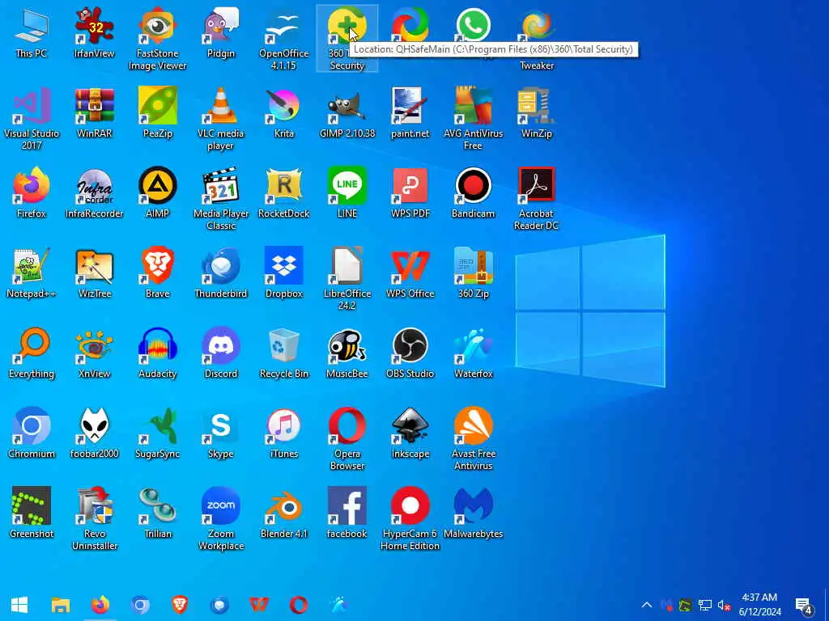Screen dimensions: 829x621
Task: Select the MusicBee shortcut
Action: [347, 353]
